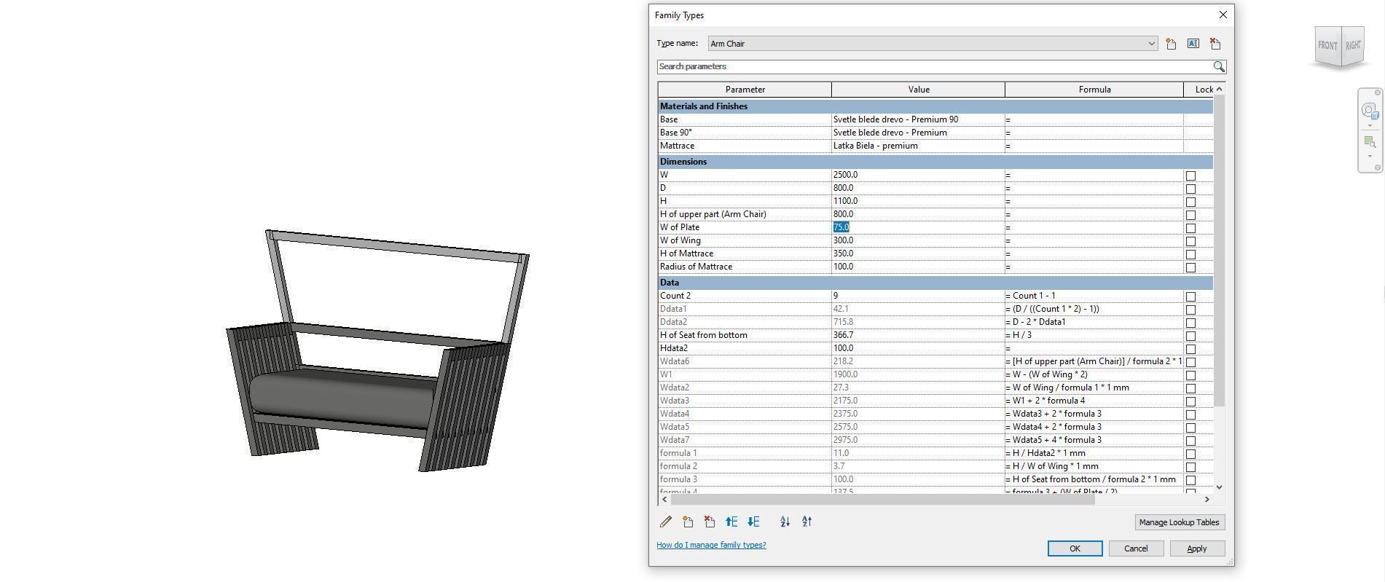Click the Edit Parameter pencil icon
The height and width of the screenshot is (582, 1385).
coord(666,522)
